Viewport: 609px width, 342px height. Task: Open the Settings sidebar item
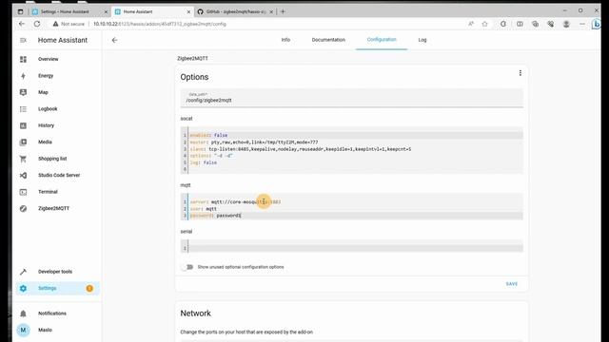57,289
